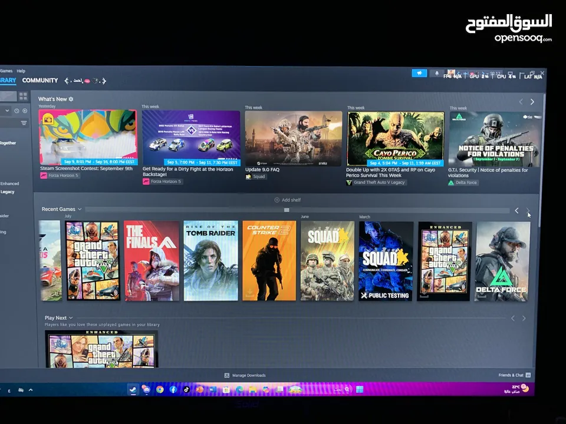Switch to the COMMUNITY tab

point(40,81)
